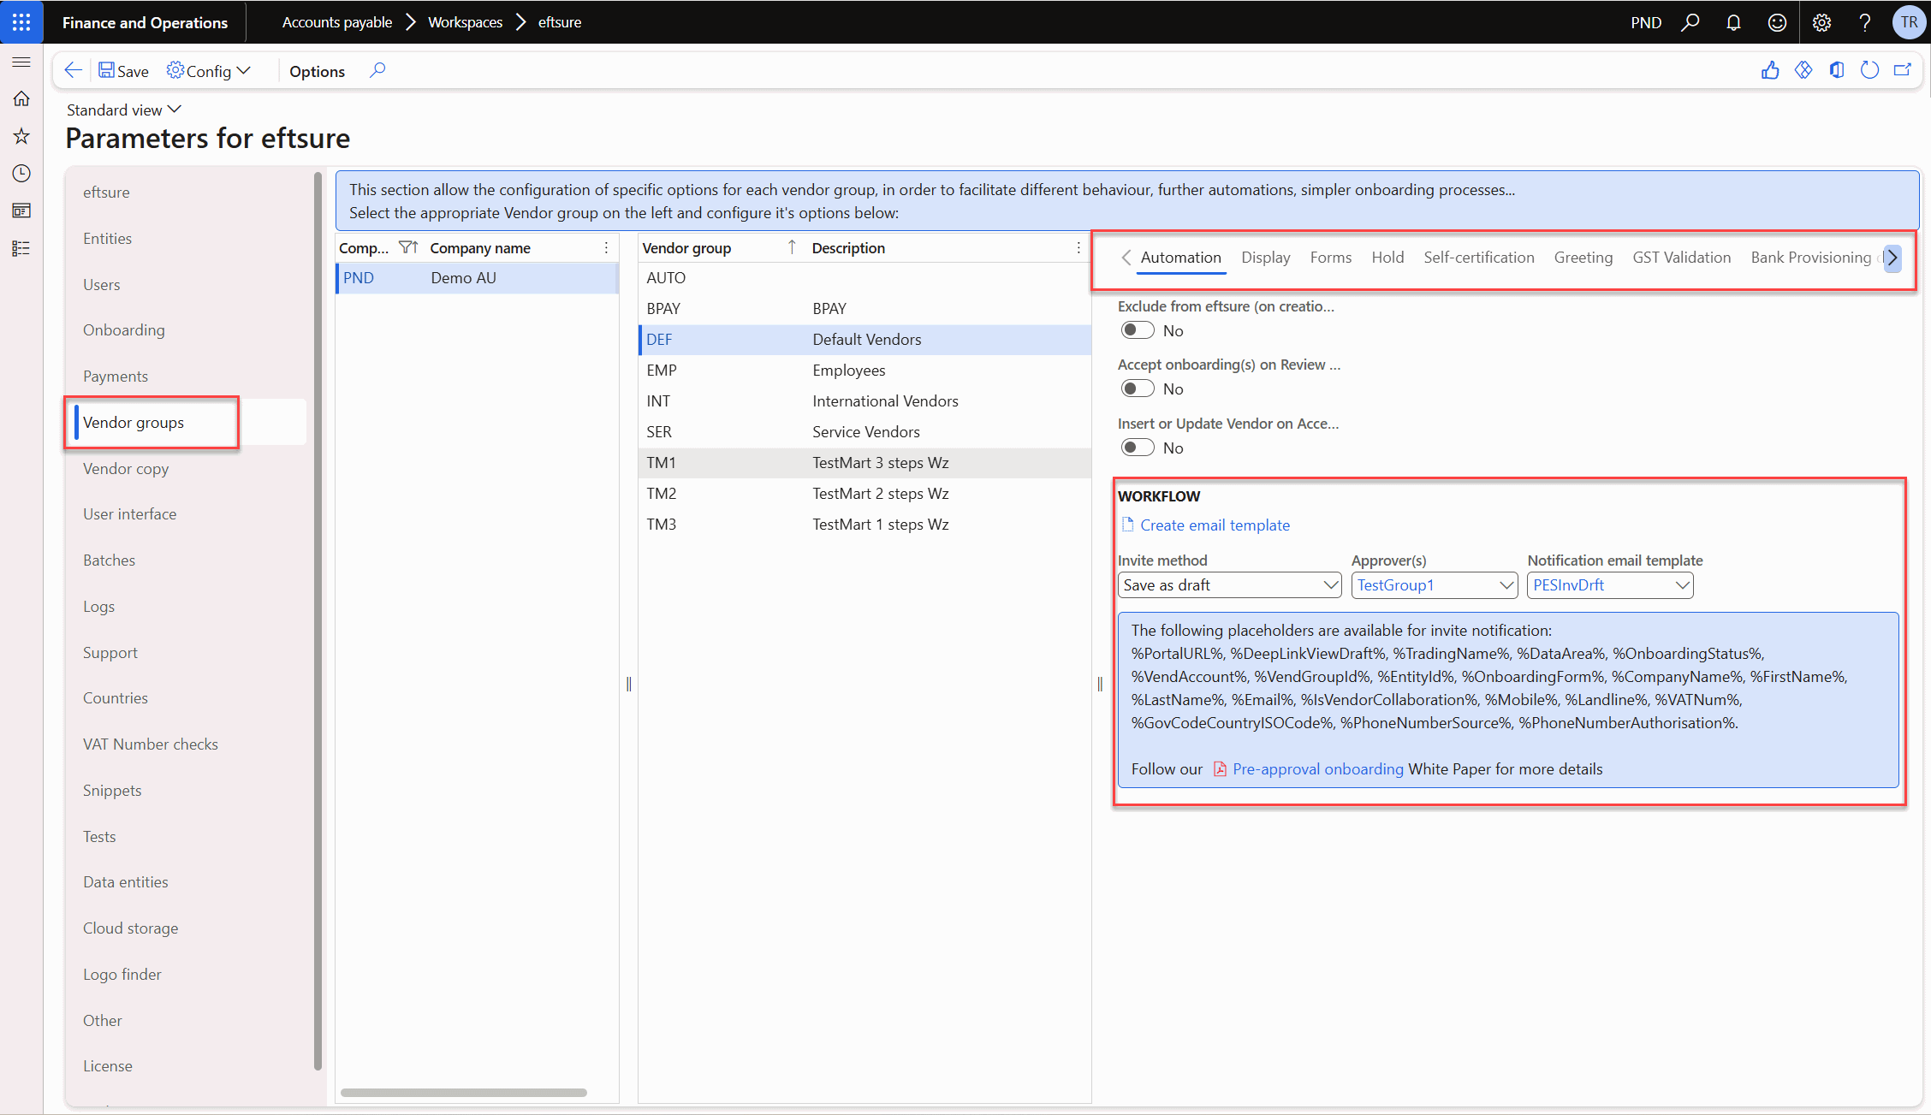Toggle Insert or Update Vendor on Accept
Viewport: 1931px width, 1115px height.
1138,448
